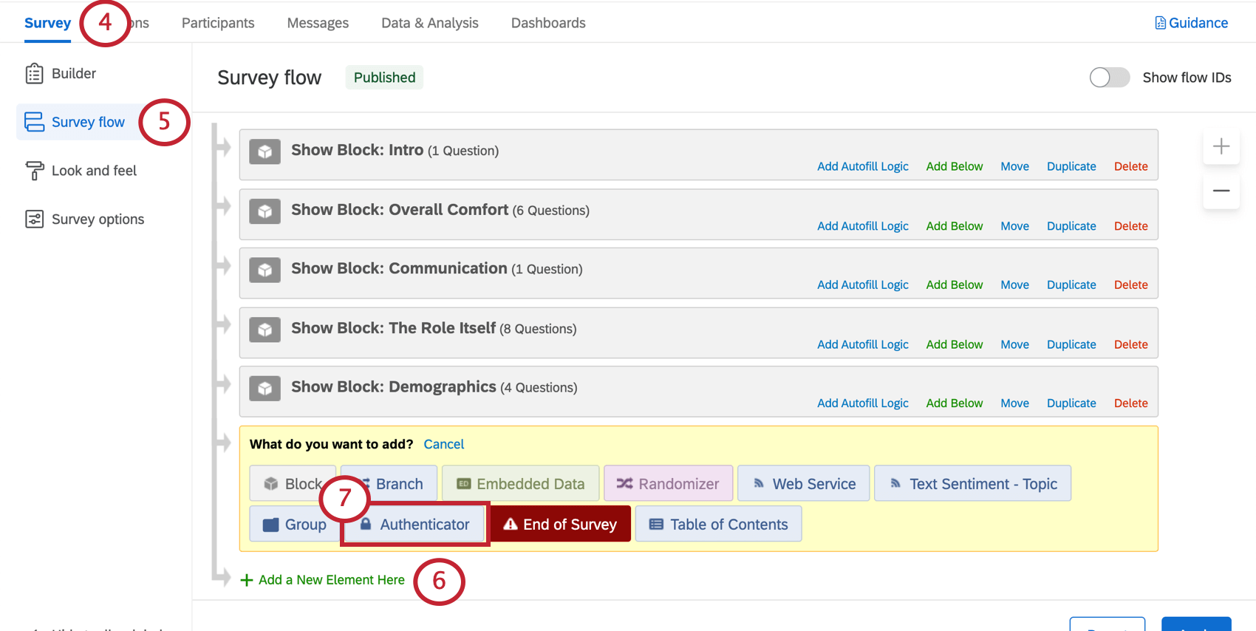Click the zoom out minus icon

(x=1221, y=191)
